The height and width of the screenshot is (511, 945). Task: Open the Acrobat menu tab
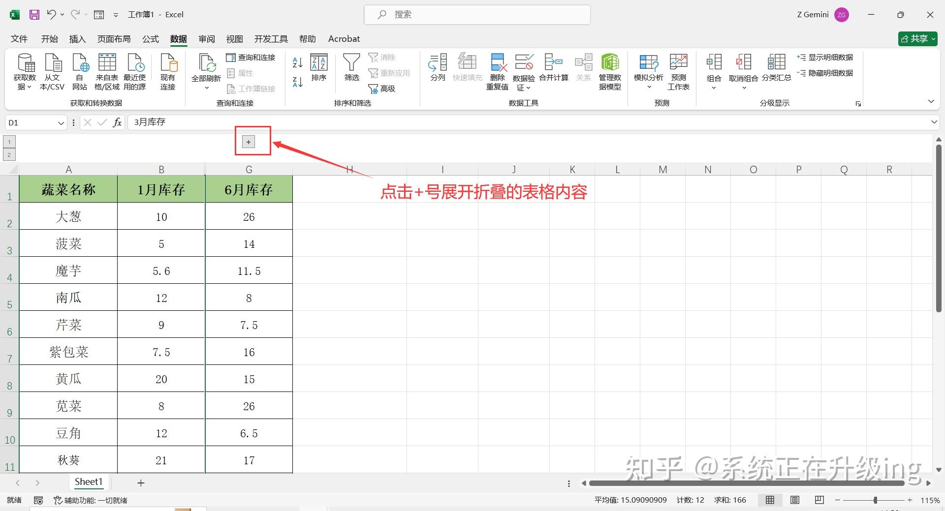[x=344, y=39]
